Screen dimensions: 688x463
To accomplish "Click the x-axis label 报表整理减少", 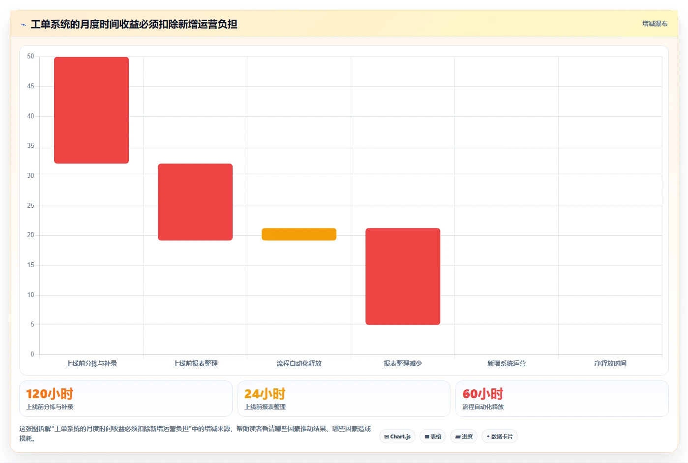I will coord(403,363).
